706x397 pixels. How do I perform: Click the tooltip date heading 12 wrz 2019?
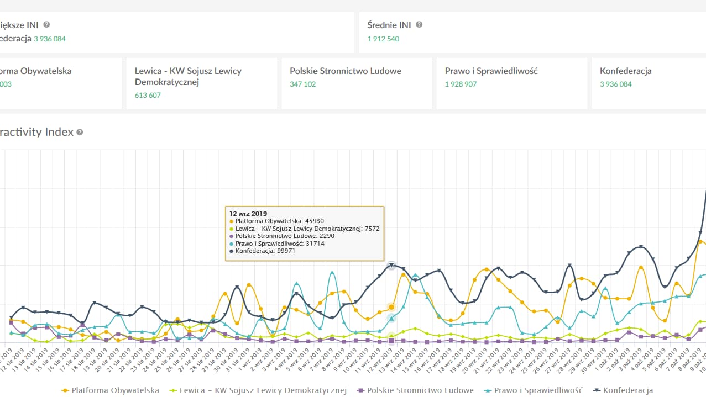point(247,214)
